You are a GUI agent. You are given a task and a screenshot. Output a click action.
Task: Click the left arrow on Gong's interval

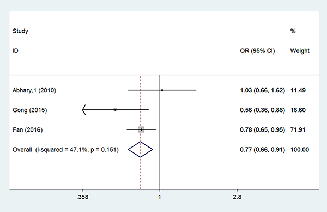click(84, 110)
